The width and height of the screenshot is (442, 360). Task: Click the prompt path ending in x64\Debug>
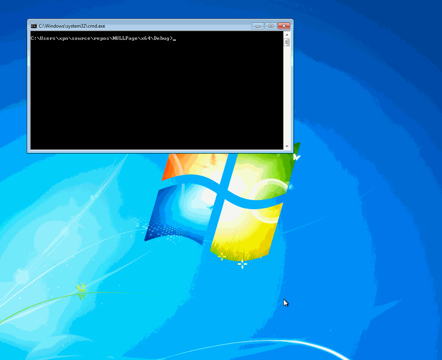101,38
